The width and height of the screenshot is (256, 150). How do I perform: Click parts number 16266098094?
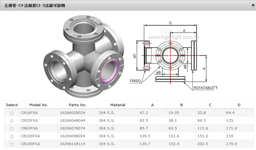point(72,136)
